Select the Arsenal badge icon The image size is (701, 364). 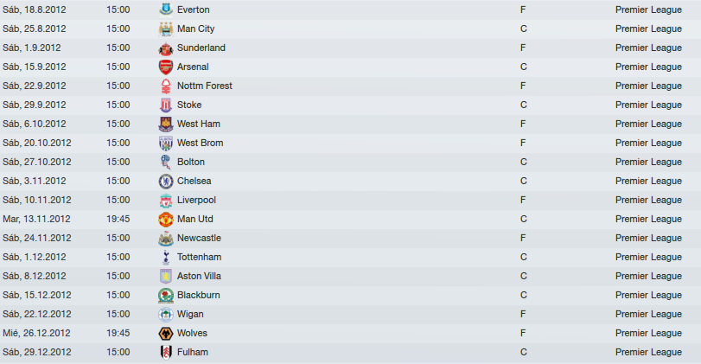point(166,67)
